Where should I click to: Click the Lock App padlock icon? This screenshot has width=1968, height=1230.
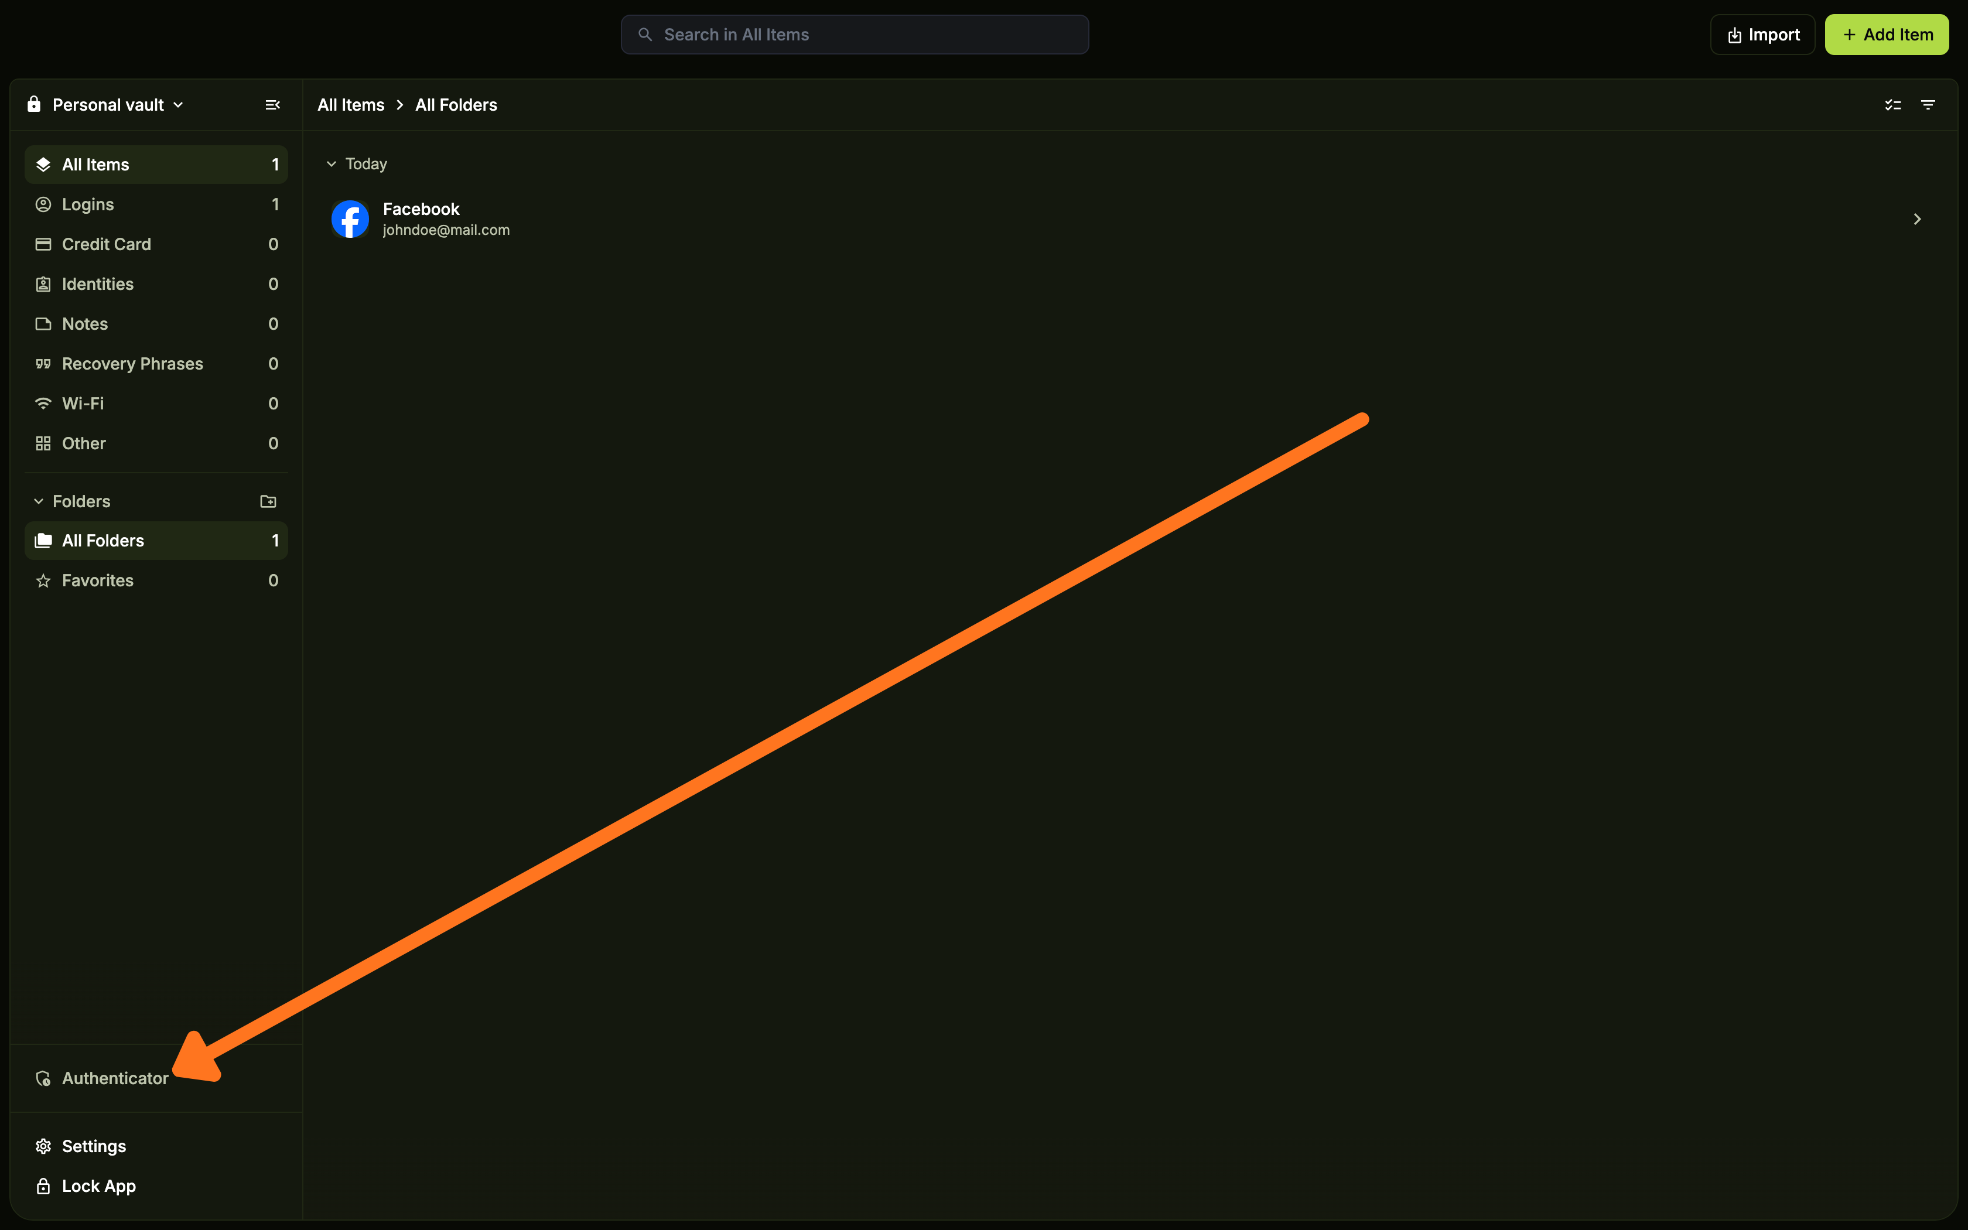44,1187
